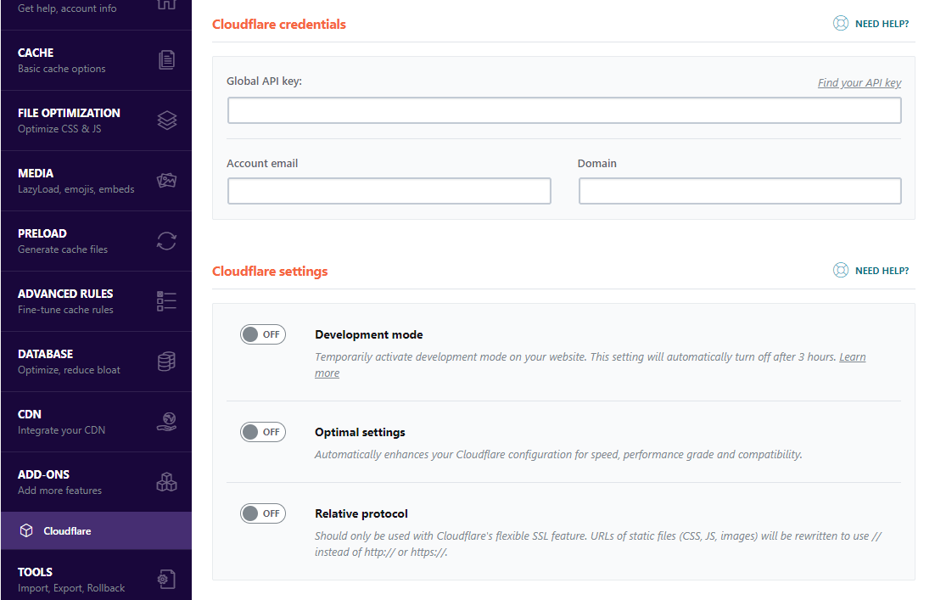Click the 'Cloudflare credentials' heading

coord(279,25)
